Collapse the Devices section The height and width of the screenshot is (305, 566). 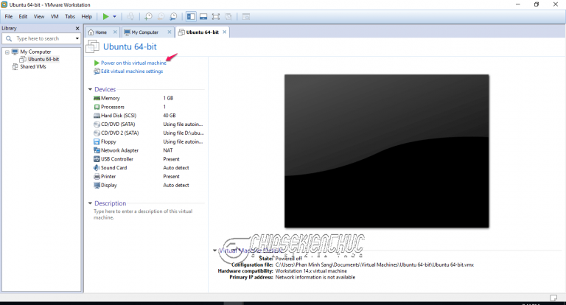(x=90, y=90)
